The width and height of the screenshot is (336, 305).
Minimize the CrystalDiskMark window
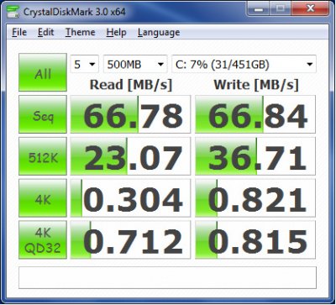[x=260, y=9]
